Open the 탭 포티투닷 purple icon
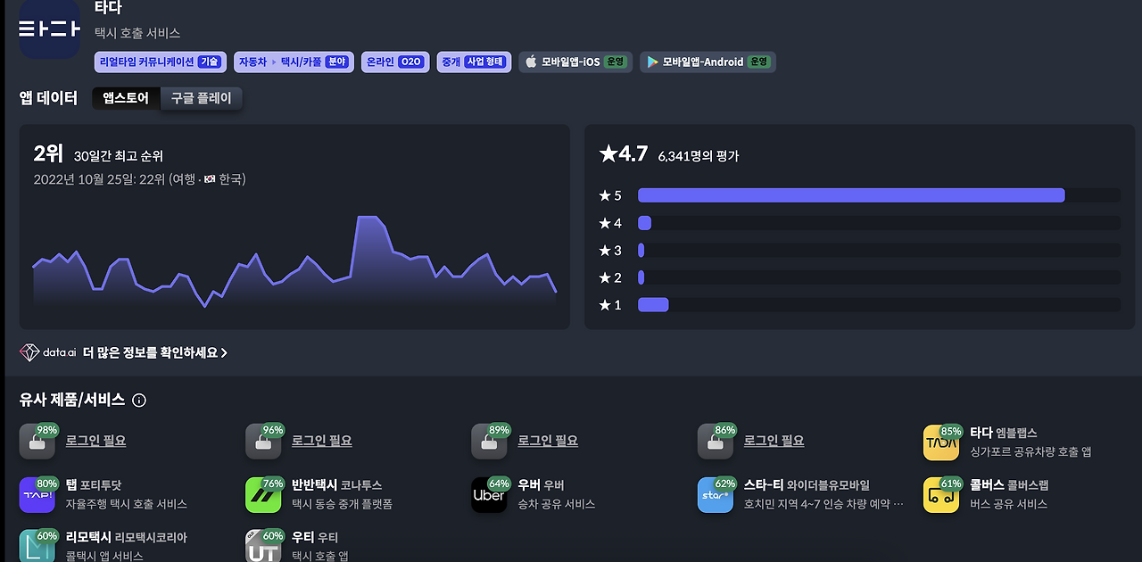The image size is (1142, 562). pyautogui.click(x=37, y=495)
